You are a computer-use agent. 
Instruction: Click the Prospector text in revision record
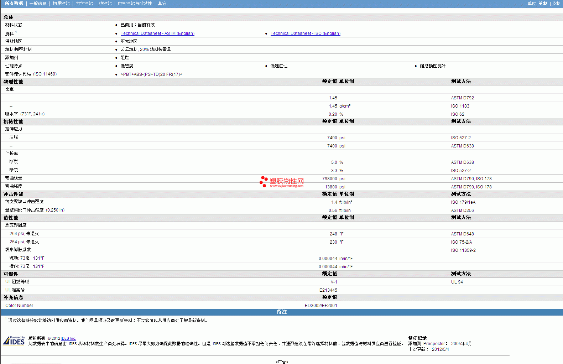[434, 344]
